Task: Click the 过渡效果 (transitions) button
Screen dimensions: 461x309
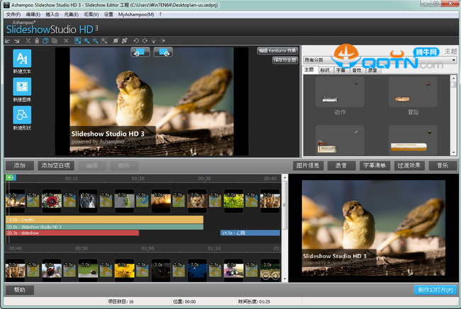Action: point(409,165)
